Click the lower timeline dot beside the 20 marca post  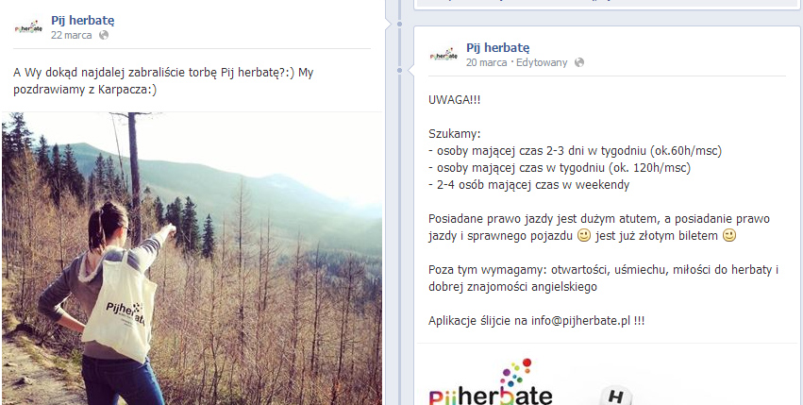[x=399, y=69]
